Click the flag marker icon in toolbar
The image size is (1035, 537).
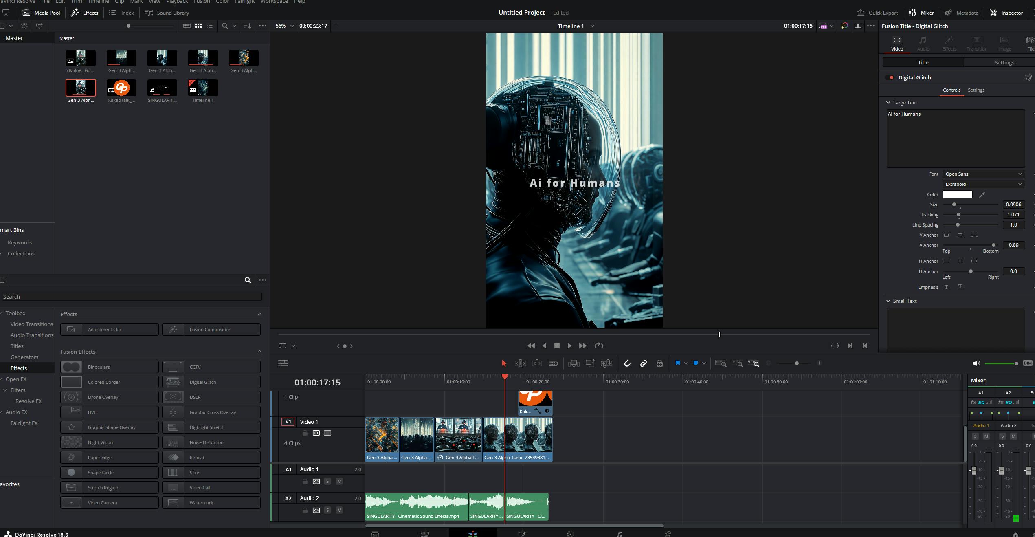point(677,363)
